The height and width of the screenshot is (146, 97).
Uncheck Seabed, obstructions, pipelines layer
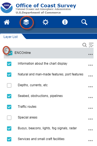click(x=9, y=96)
